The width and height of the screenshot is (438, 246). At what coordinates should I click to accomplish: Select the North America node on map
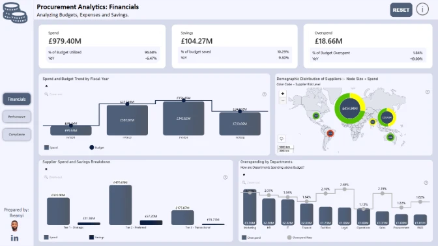(316, 115)
